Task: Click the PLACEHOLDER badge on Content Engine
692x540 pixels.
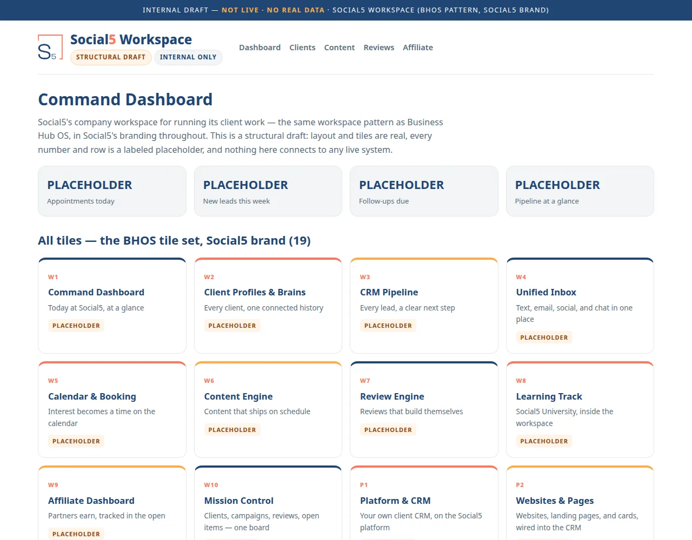Action: point(232,430)
